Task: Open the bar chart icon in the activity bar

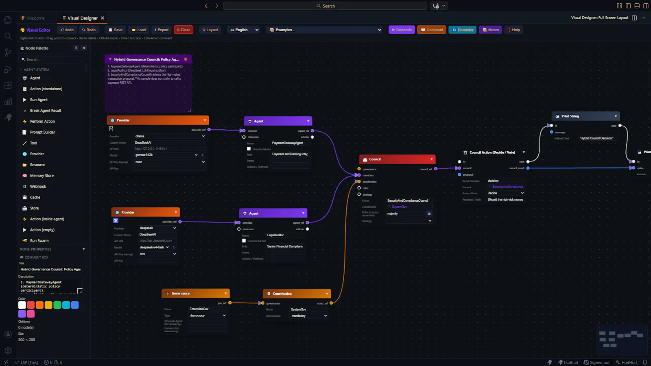Action: tap(8, 102)
